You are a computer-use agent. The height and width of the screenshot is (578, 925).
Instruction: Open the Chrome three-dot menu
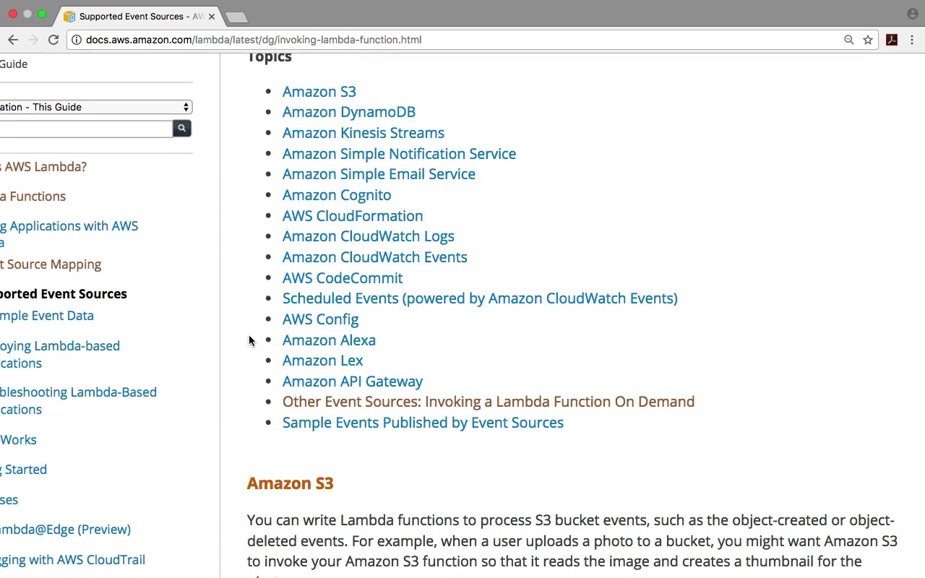pyautogui.click(x=913, y=40)
